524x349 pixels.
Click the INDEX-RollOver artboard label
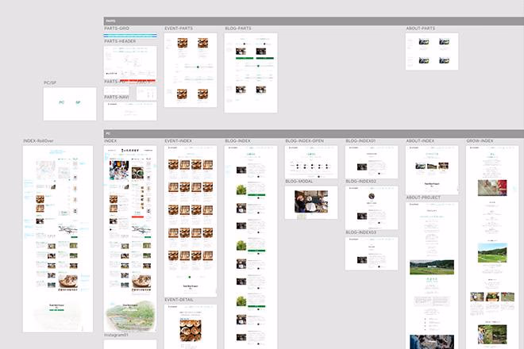pos(40,141)
